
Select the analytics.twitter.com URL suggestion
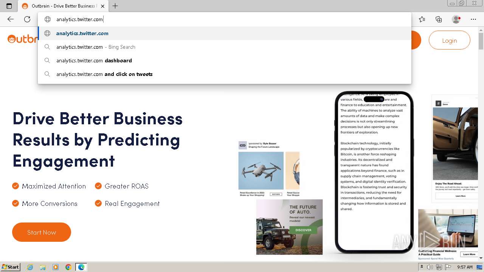[x=225, y=33]
